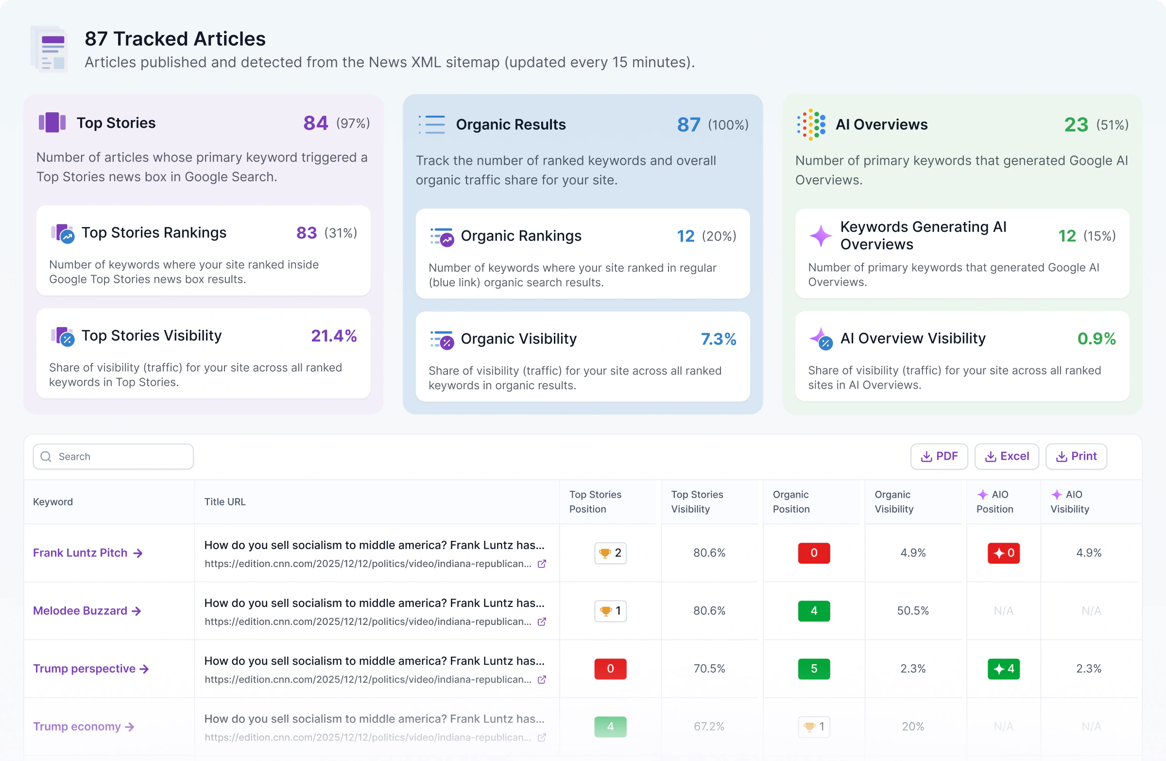Click the 70.5% Top Stories visibility cell
The image size is (1166, 761).
click(x=709, y=668)
